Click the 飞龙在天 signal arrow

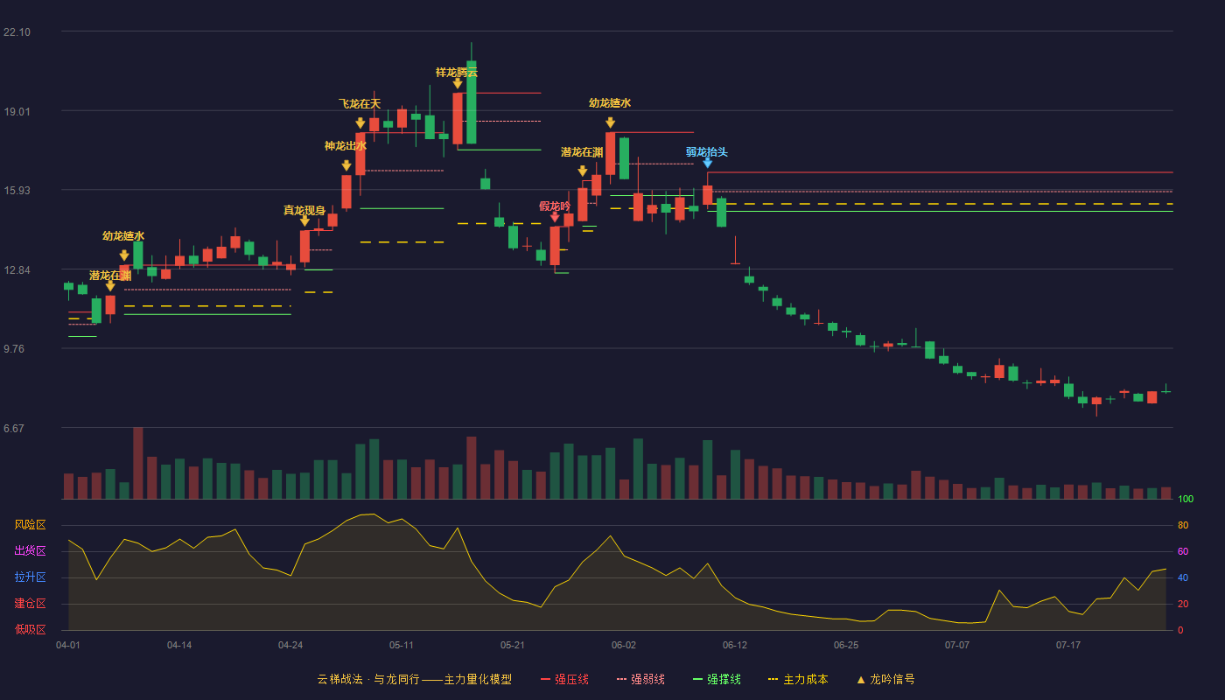[x=360, y=123]
